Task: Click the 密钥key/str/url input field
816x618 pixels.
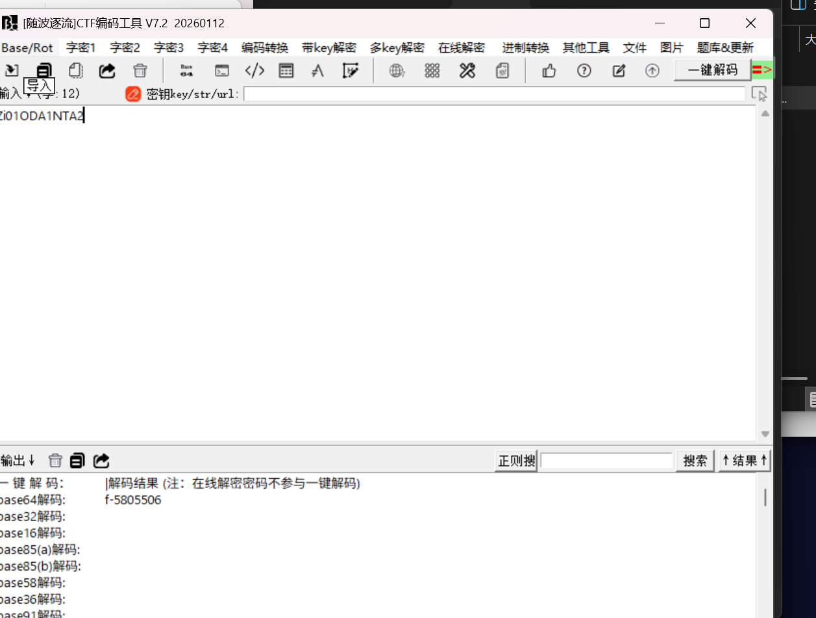Action: pos(495,94)
